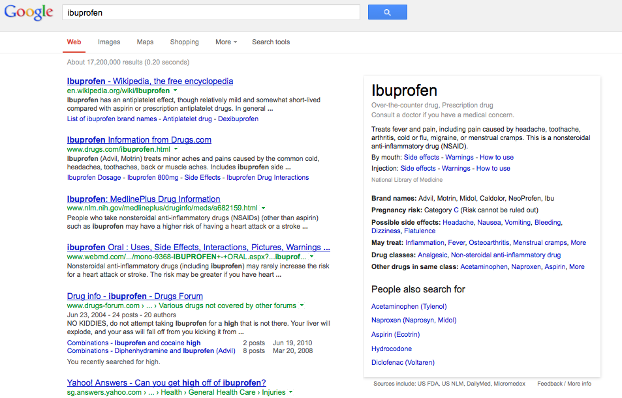
Task: Switch to the Shopping tab
Action: (x=184, y=42)
